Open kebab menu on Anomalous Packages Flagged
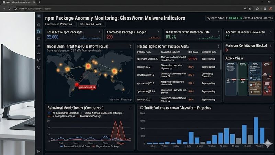275x155 pixels. point(159,32)
